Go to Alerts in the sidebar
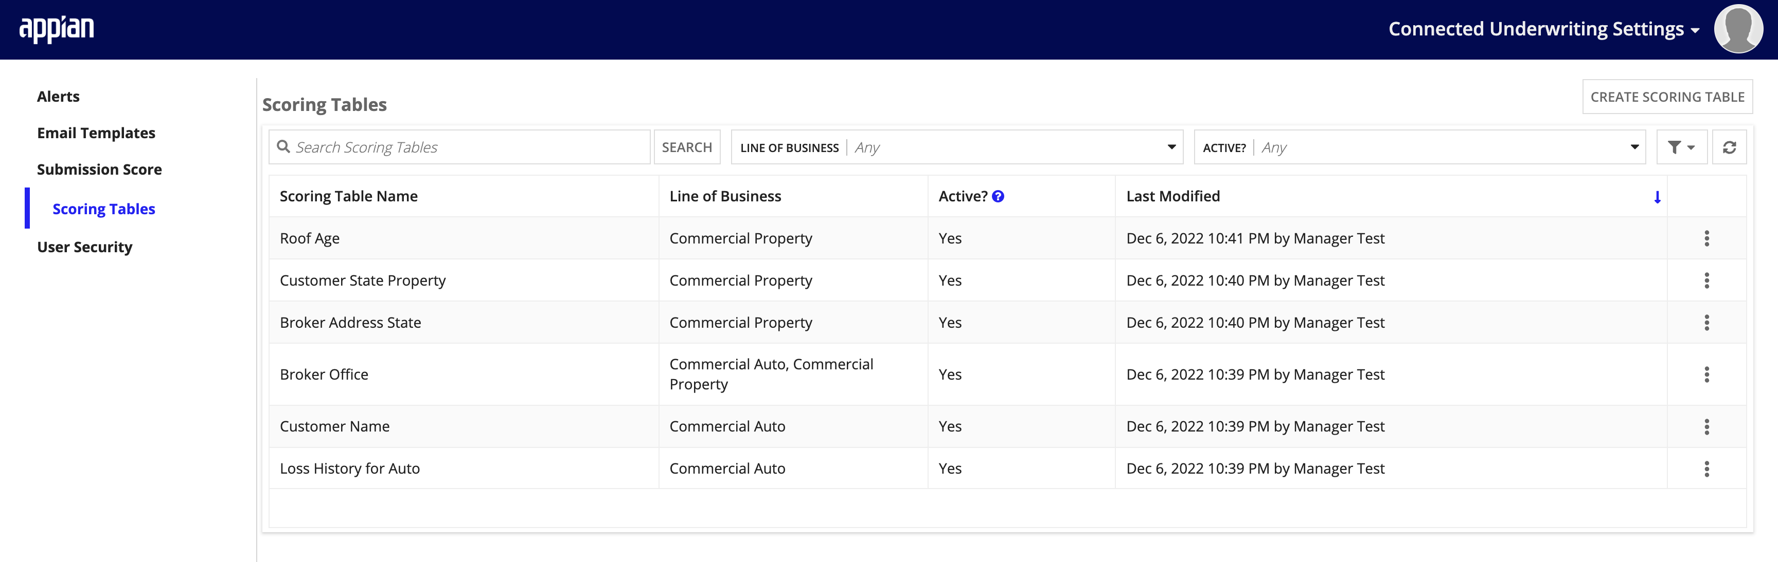1778x562 pixels. (x=58, y=97)
